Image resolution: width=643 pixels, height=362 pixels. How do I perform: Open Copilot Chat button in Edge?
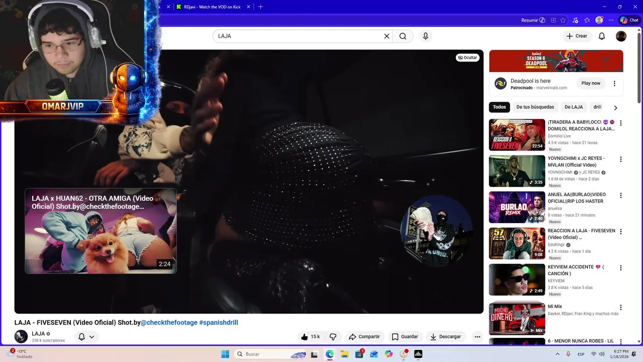629,20
